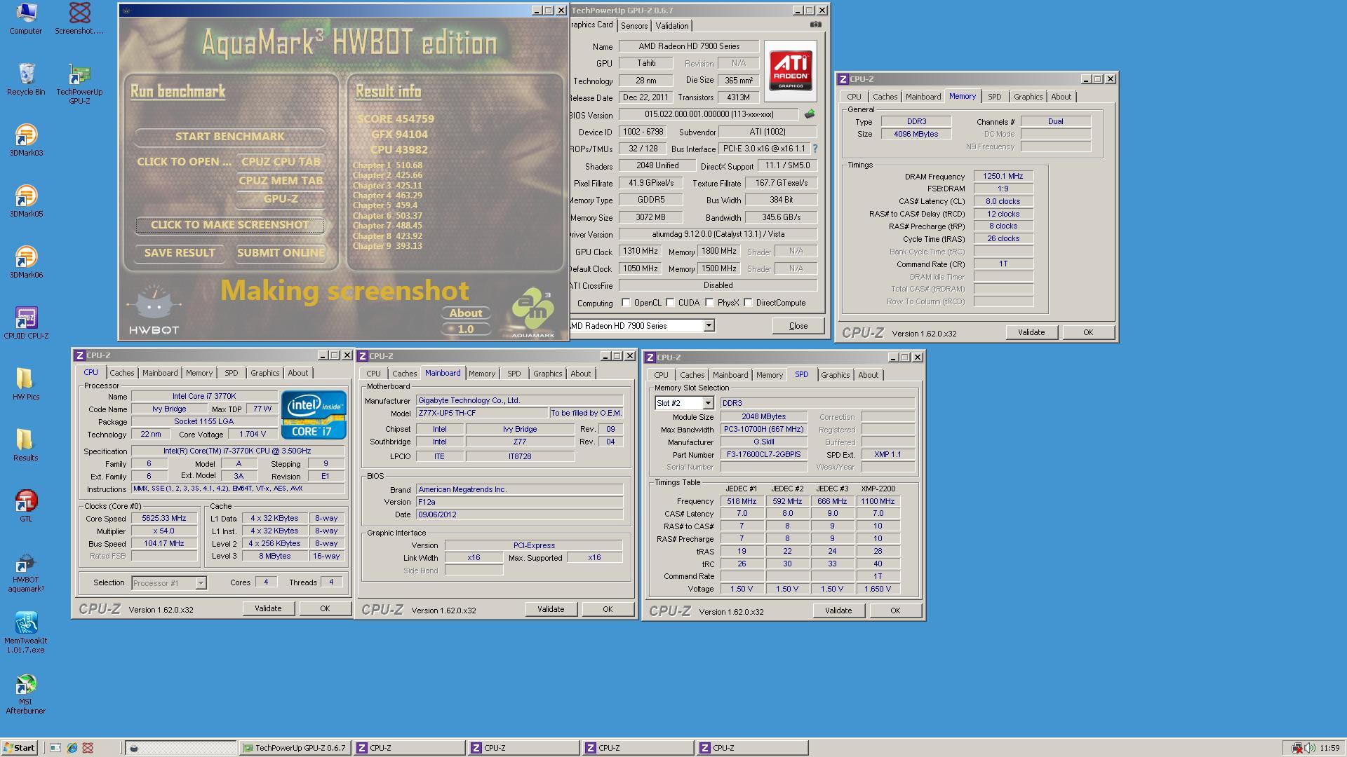Open the HW Pics folder
Image resolution: width=1347 pixels, height=757 pixels.
26,384
